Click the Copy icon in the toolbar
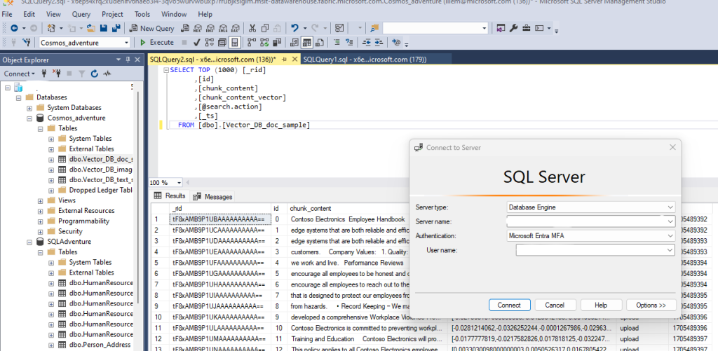The image size is (718, 351). click(264, 28)
